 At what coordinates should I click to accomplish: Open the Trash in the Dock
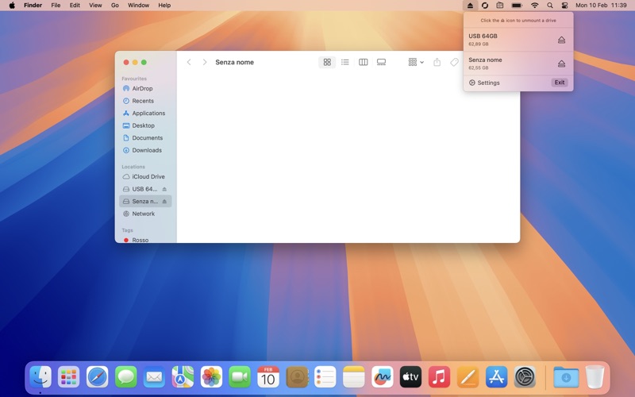(x=595, y=376)
